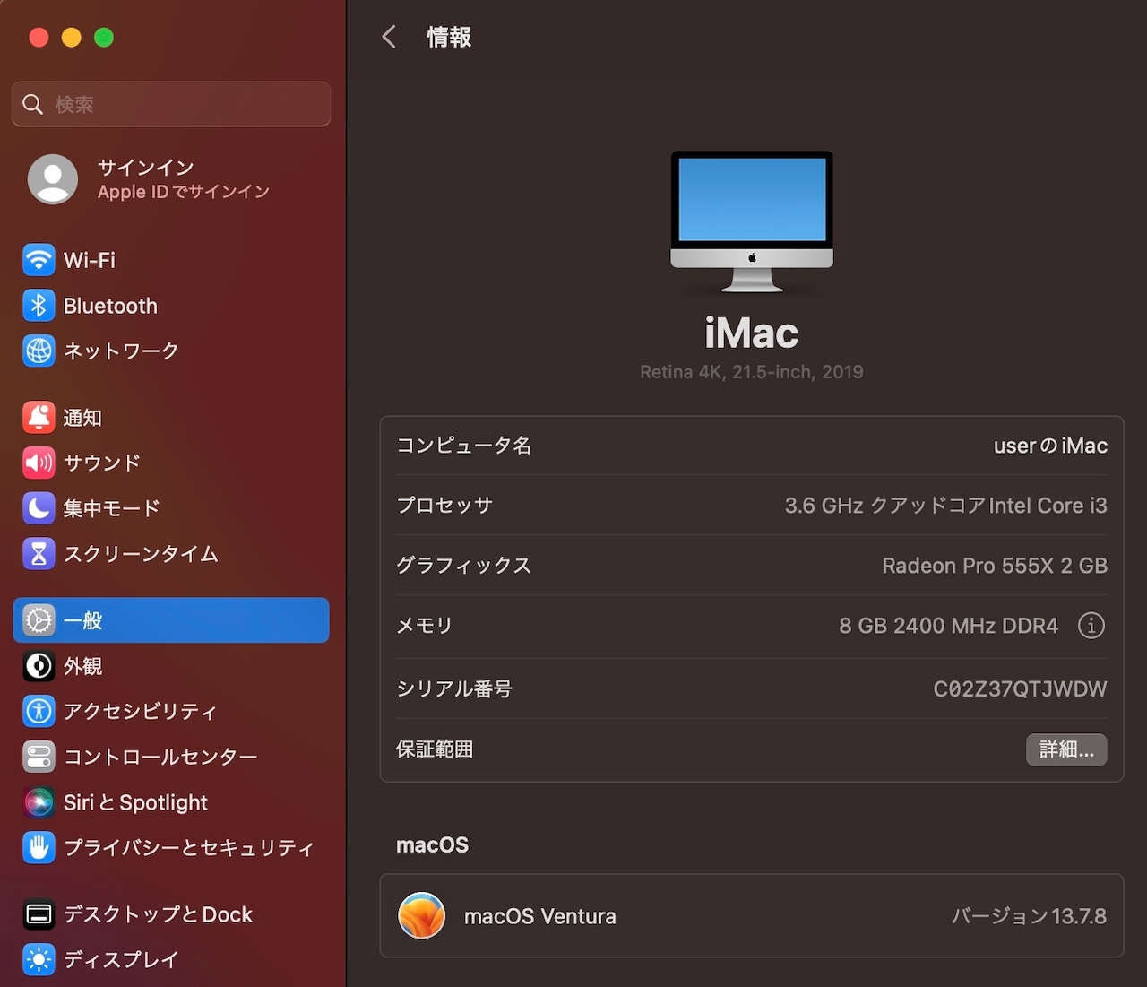Open the プライバシーとセキュリティ hand icon
The image size is (1147, 987).
coord(39,848)
